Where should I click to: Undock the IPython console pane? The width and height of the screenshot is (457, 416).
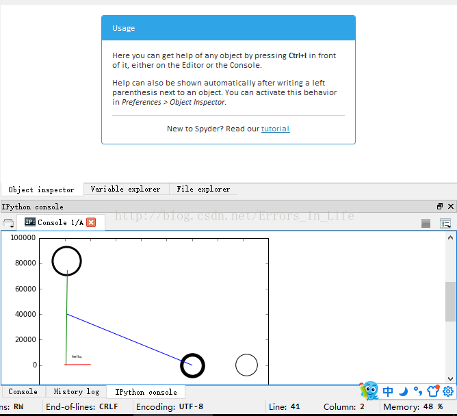tap(440, 206)
